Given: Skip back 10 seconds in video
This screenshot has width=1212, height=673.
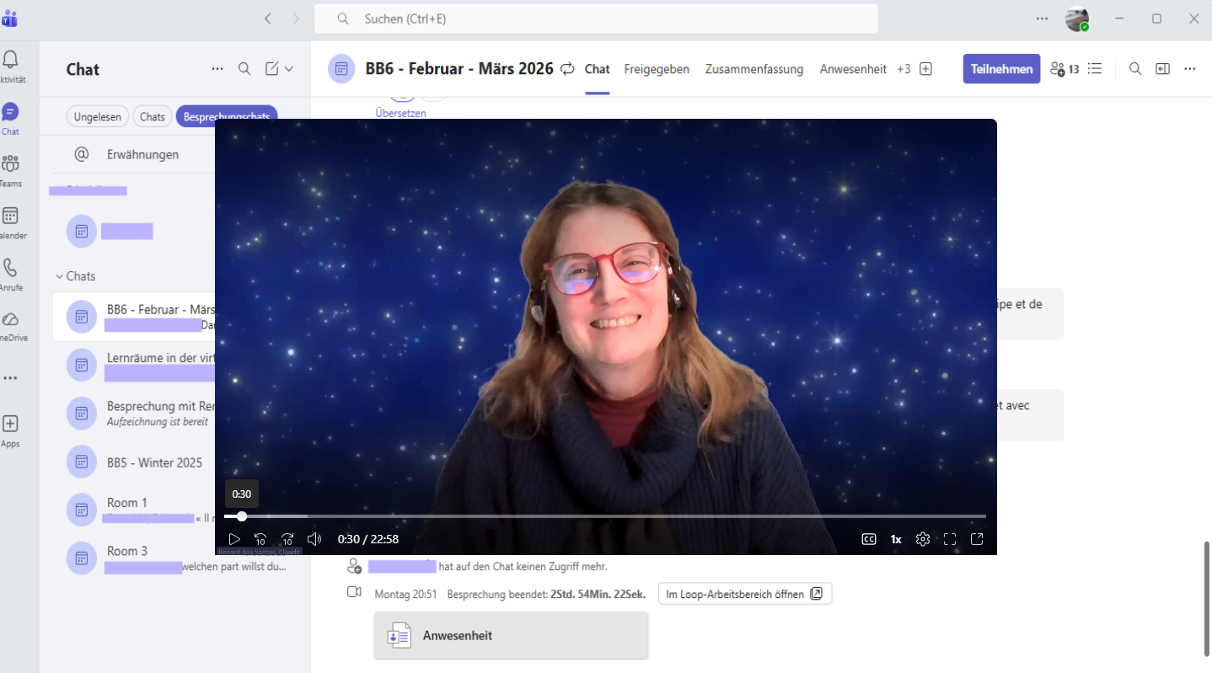Looking at the screenshot, I should (260, 539).
